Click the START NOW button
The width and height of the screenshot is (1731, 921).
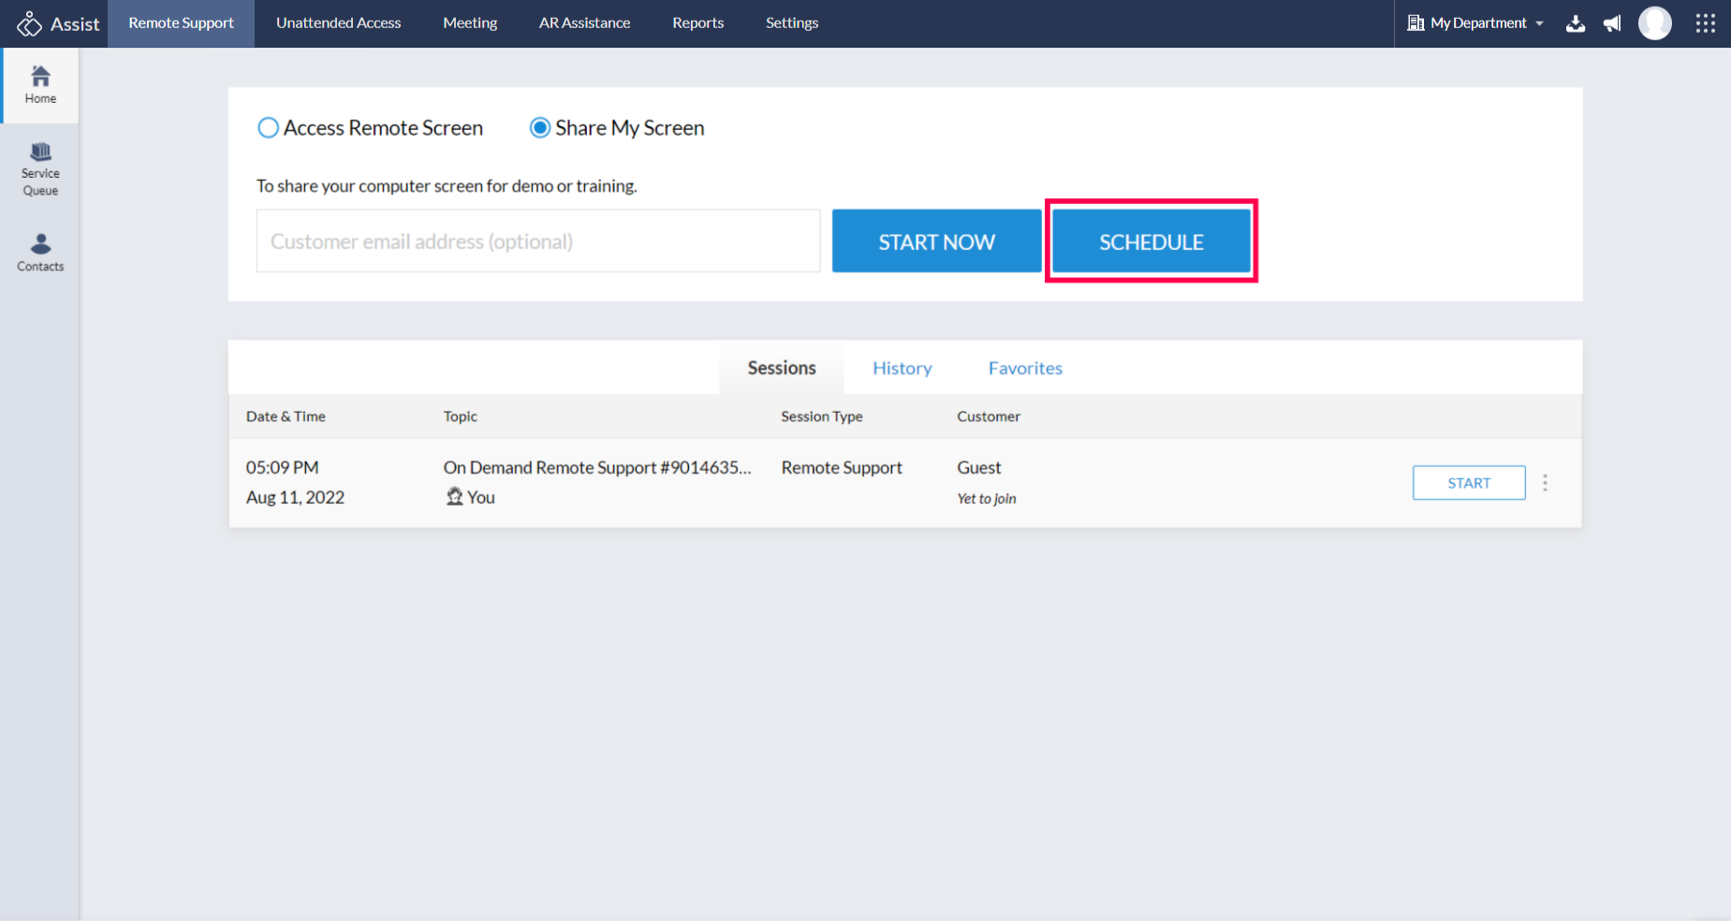[936, 241]
